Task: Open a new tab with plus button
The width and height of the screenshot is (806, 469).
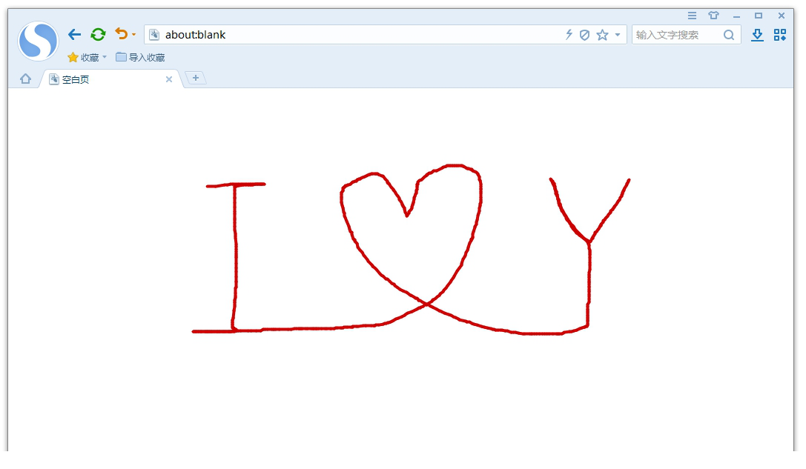Action: click(x=196, y=78)
